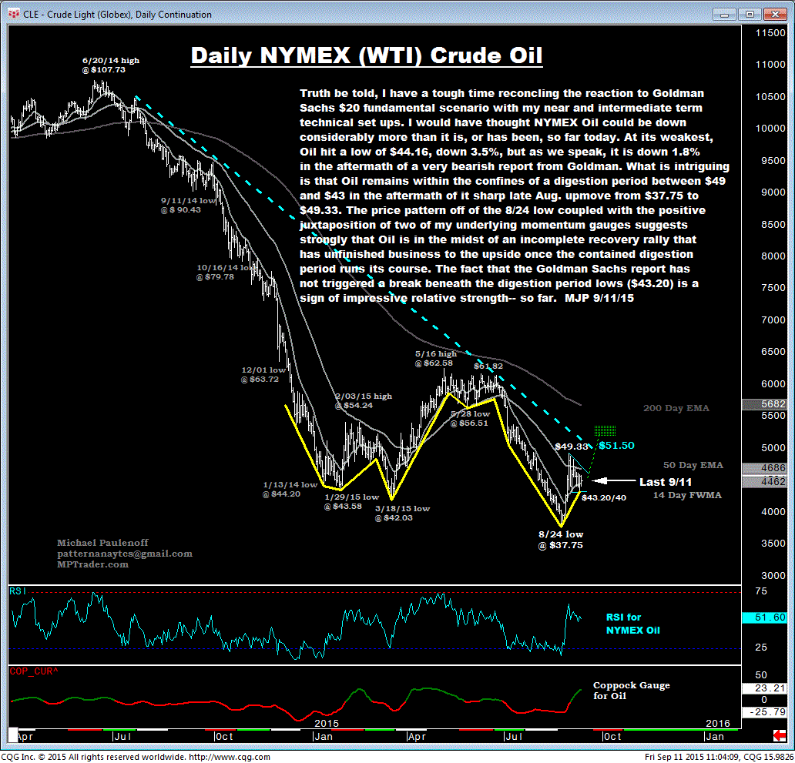
Task: Click the 23.21 Coppock value box
Action: click(x=765, y=688)
